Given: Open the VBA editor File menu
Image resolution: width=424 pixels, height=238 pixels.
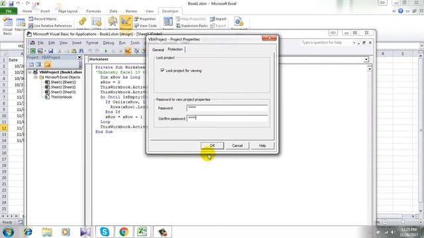Looking at the screenshot, I should pos(40,42).
